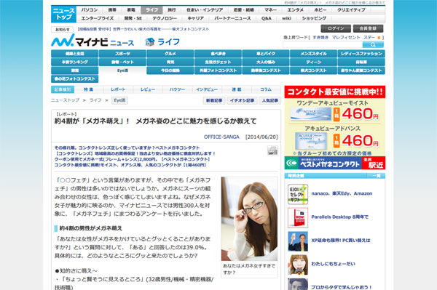The image size is (437, 290).
Task: Filter articles by コラム type
Action: tap(266, 89)
